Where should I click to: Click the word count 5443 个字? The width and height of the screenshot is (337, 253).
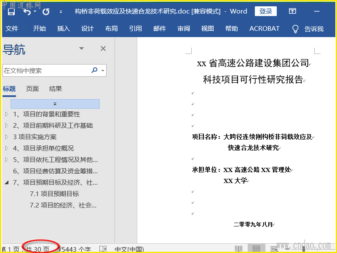coord(76,249)
